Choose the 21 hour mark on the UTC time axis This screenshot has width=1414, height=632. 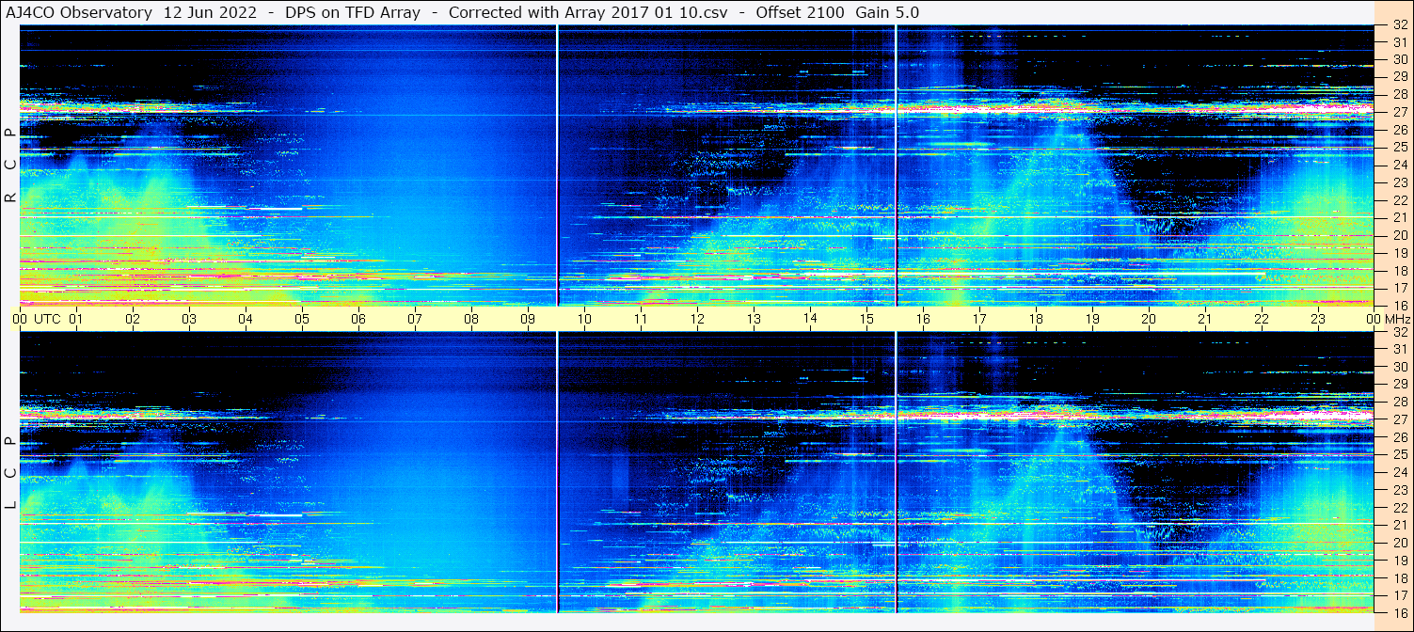[1205, 319]
